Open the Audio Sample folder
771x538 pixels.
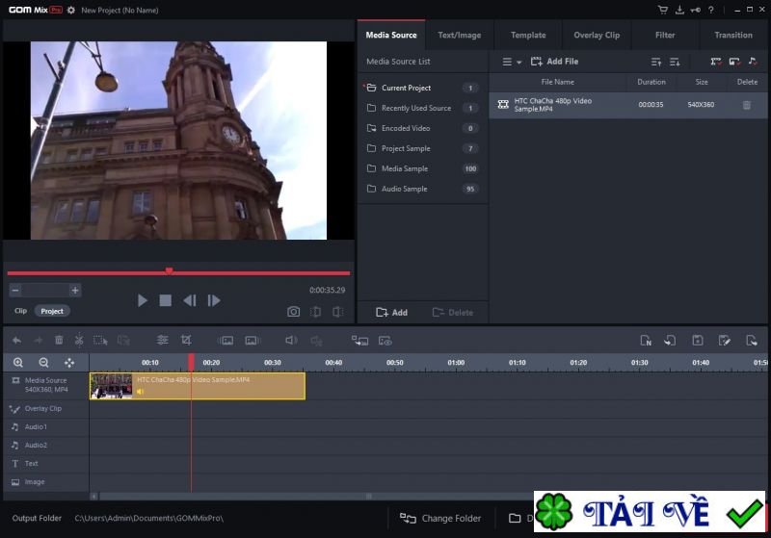pos(404,189)
